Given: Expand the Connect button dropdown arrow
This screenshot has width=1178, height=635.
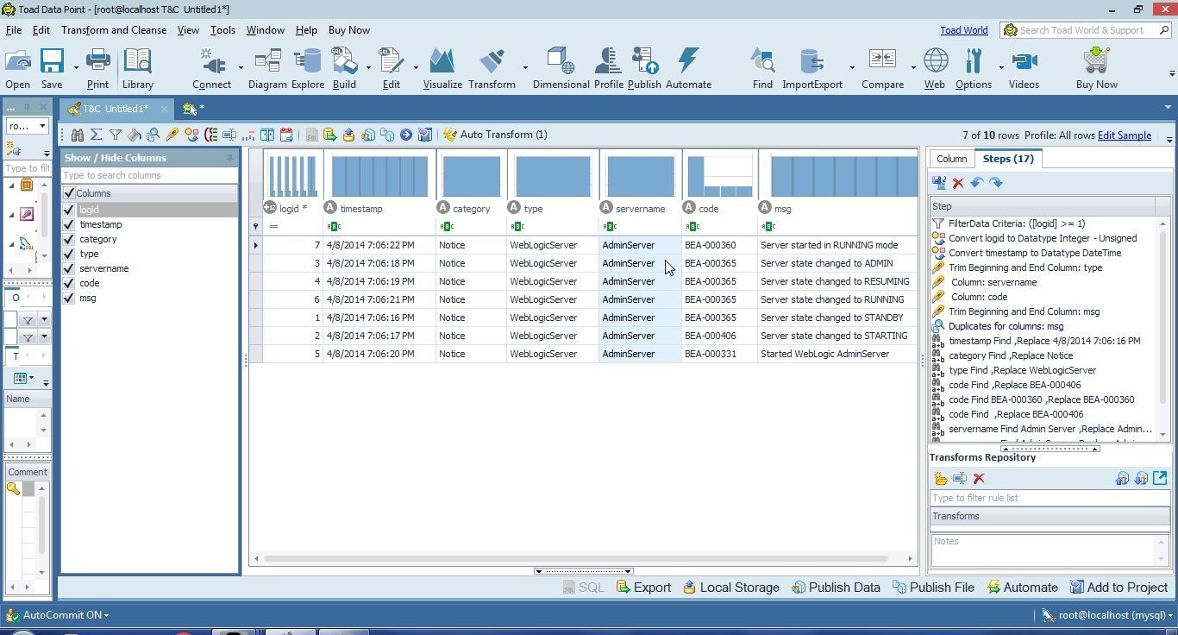Looking at the screenshot, I should pyautogui.click(x=241, y=67).
